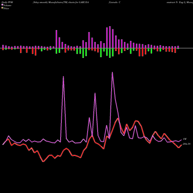Click the Volume legend color swatch

2,5
